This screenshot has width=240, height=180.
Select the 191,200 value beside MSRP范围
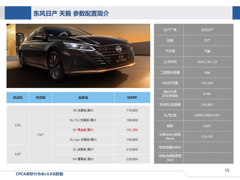tap(207, 83)
